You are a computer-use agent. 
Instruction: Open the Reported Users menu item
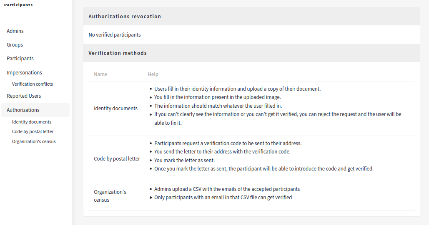24,96
